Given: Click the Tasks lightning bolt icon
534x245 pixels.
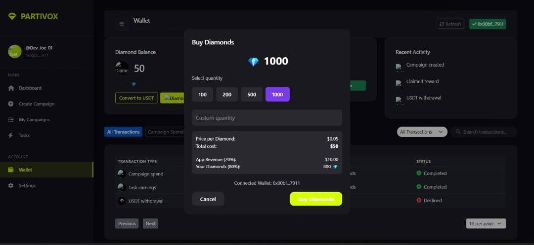Looking at the screenshot, I should point(11,136).
